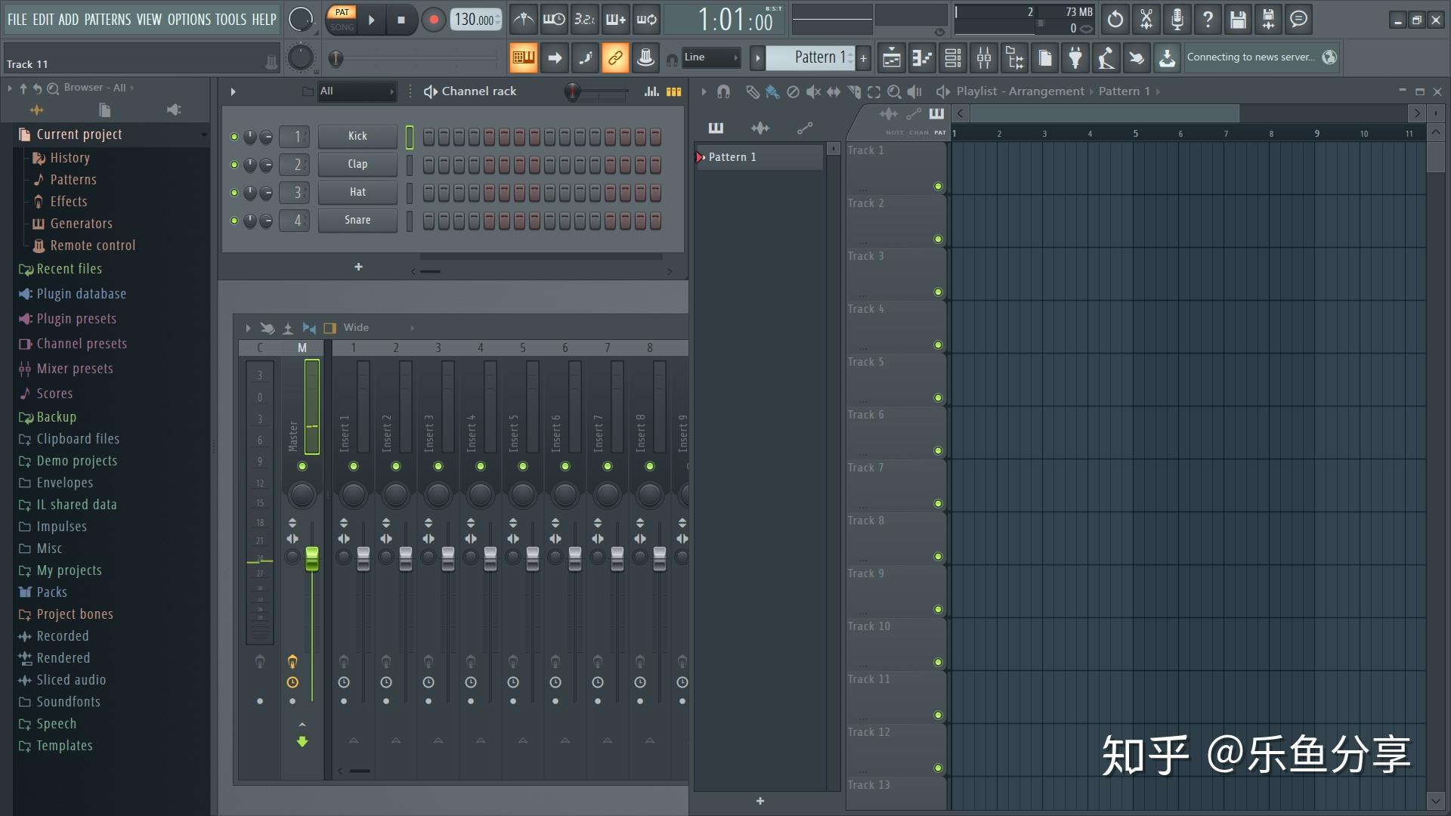This screenshot has height=816, width=1451.
Task: Click the Add pattern button in playlist
Action: click(x=761, y=802)
